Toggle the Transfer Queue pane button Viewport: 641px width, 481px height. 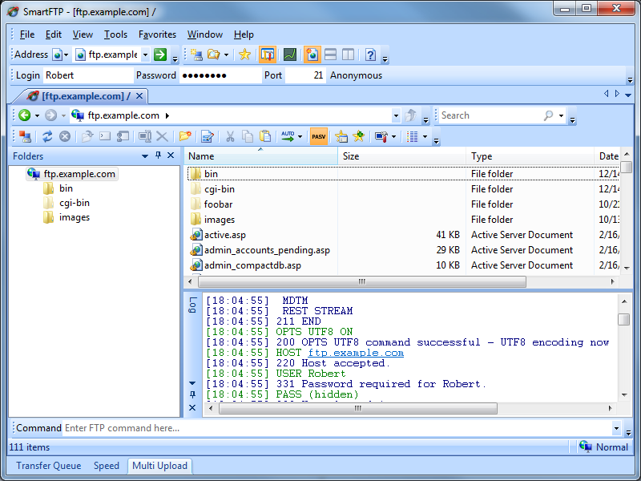[x=268, y=55]
